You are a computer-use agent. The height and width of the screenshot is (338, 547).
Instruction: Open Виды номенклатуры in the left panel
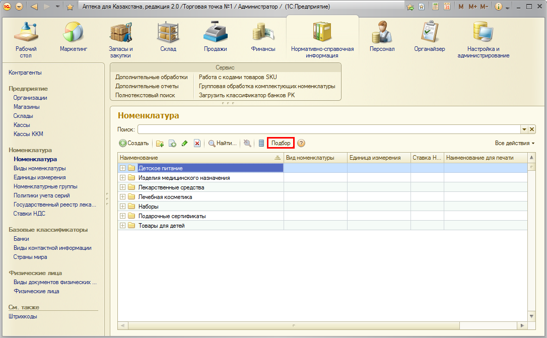(x=39, y=168)
